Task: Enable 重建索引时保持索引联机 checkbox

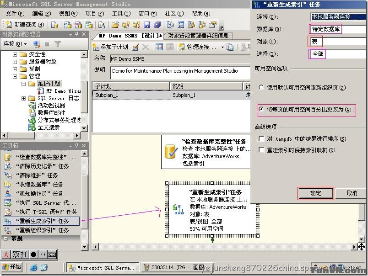Action: 261,150
